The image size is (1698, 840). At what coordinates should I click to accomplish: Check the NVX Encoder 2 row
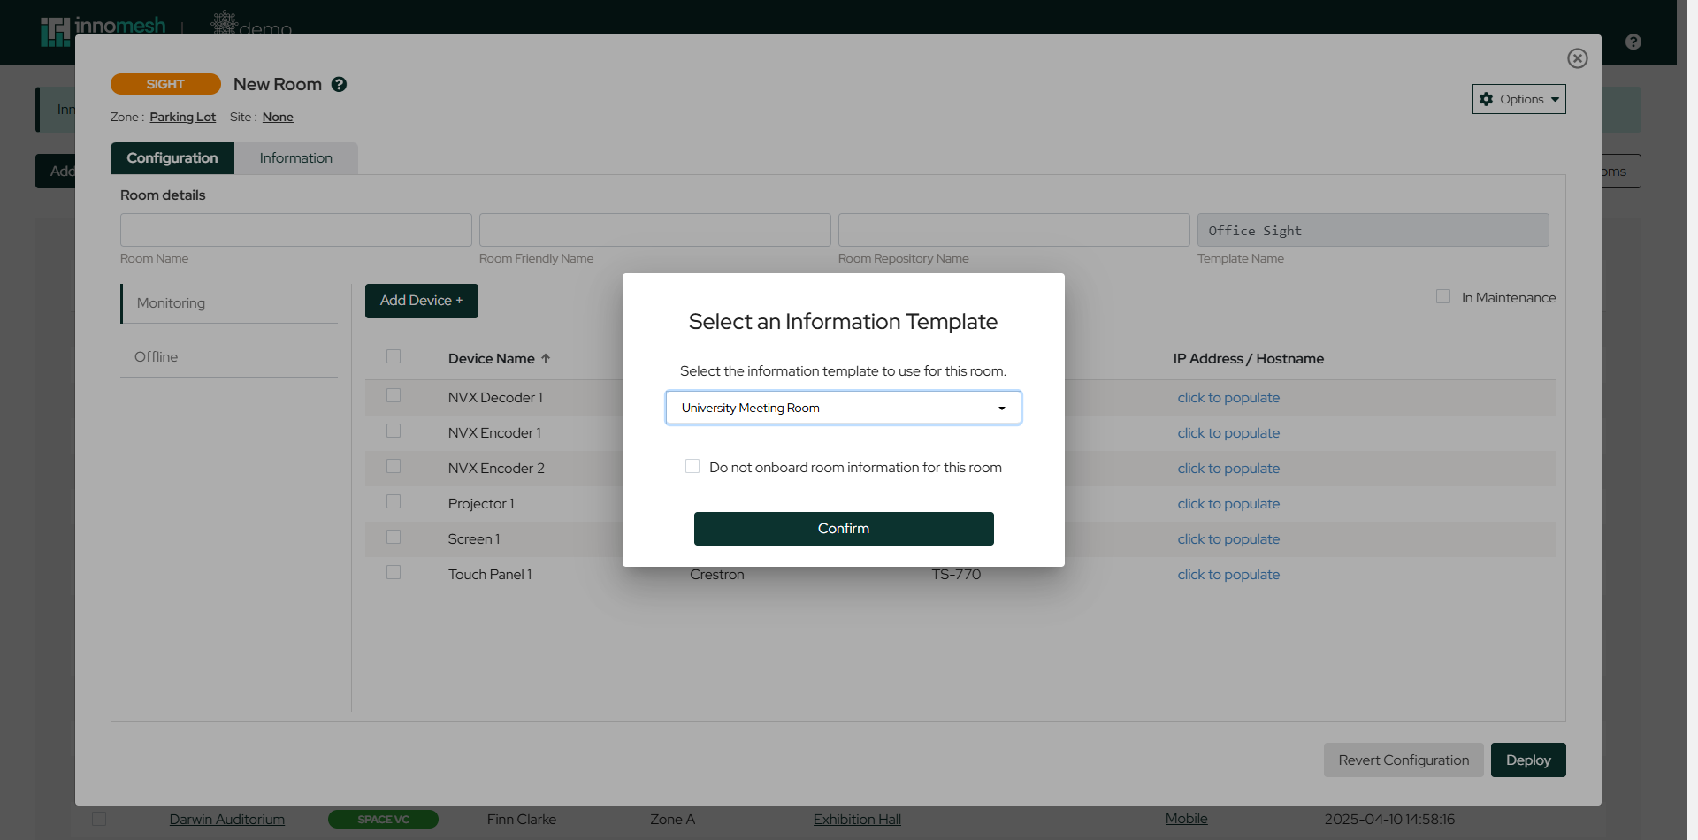pyautogui.click(x=394, y=467)
